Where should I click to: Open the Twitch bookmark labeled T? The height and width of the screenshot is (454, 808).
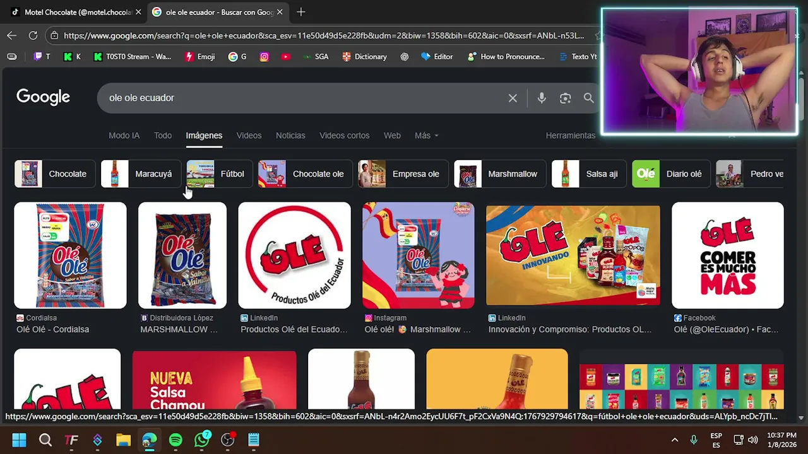42,57
